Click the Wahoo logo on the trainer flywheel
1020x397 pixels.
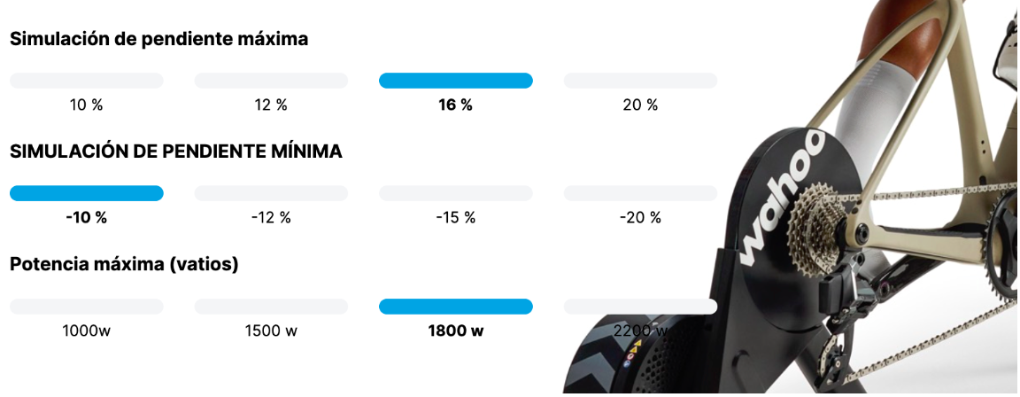pos(782,199)
